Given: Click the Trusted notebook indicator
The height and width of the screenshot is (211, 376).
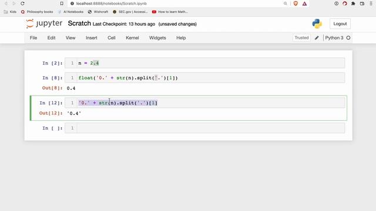Looking at the screenshot, I should pyautogui.click(x=301, y=38).
